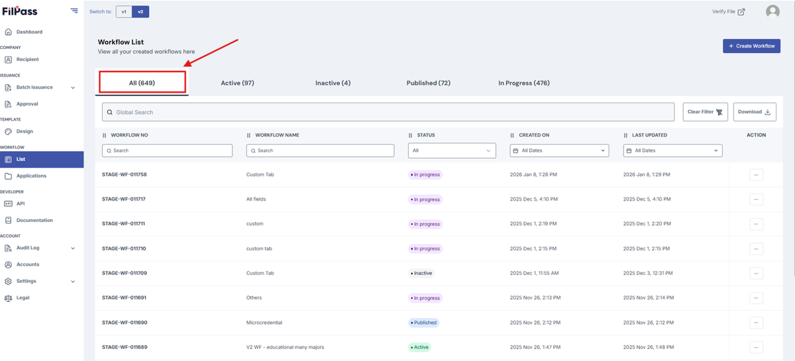The image size is (795, 361).
Task: Switch to v2 version toggle
Action: click(140, 11)
